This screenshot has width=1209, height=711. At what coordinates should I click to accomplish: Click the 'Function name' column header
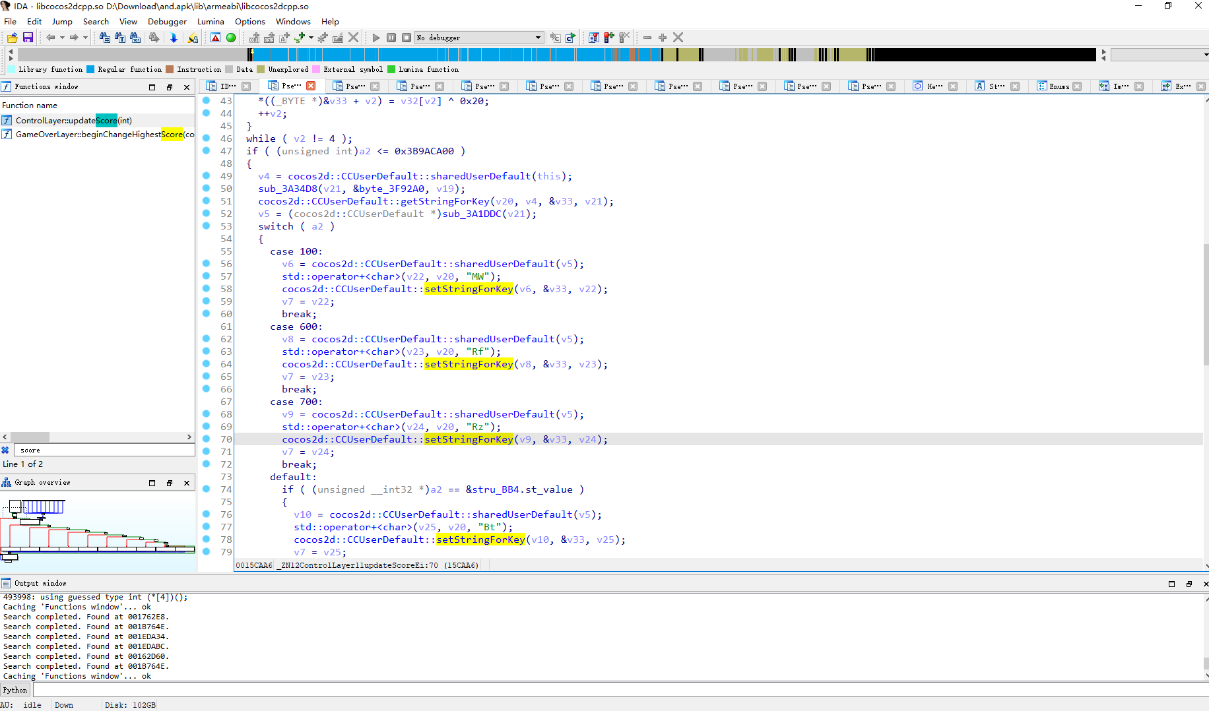(30, 105)
